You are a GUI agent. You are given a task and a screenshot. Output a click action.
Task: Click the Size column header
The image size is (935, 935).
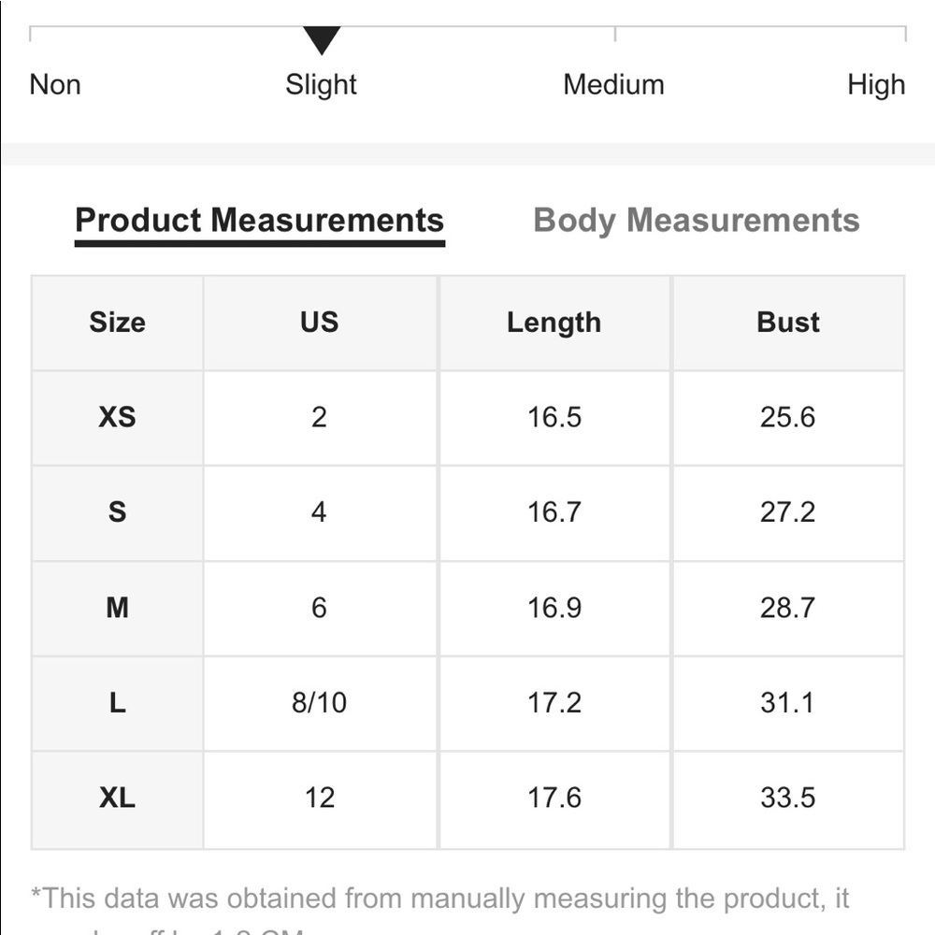click(118, 323)
